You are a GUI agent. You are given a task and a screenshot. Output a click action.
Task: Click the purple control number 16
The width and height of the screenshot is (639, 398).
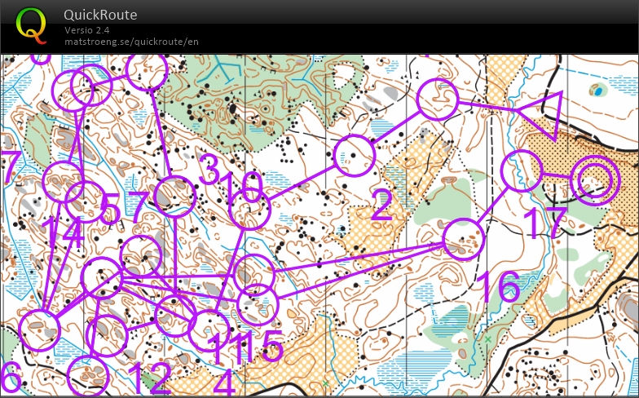(498, 288)
